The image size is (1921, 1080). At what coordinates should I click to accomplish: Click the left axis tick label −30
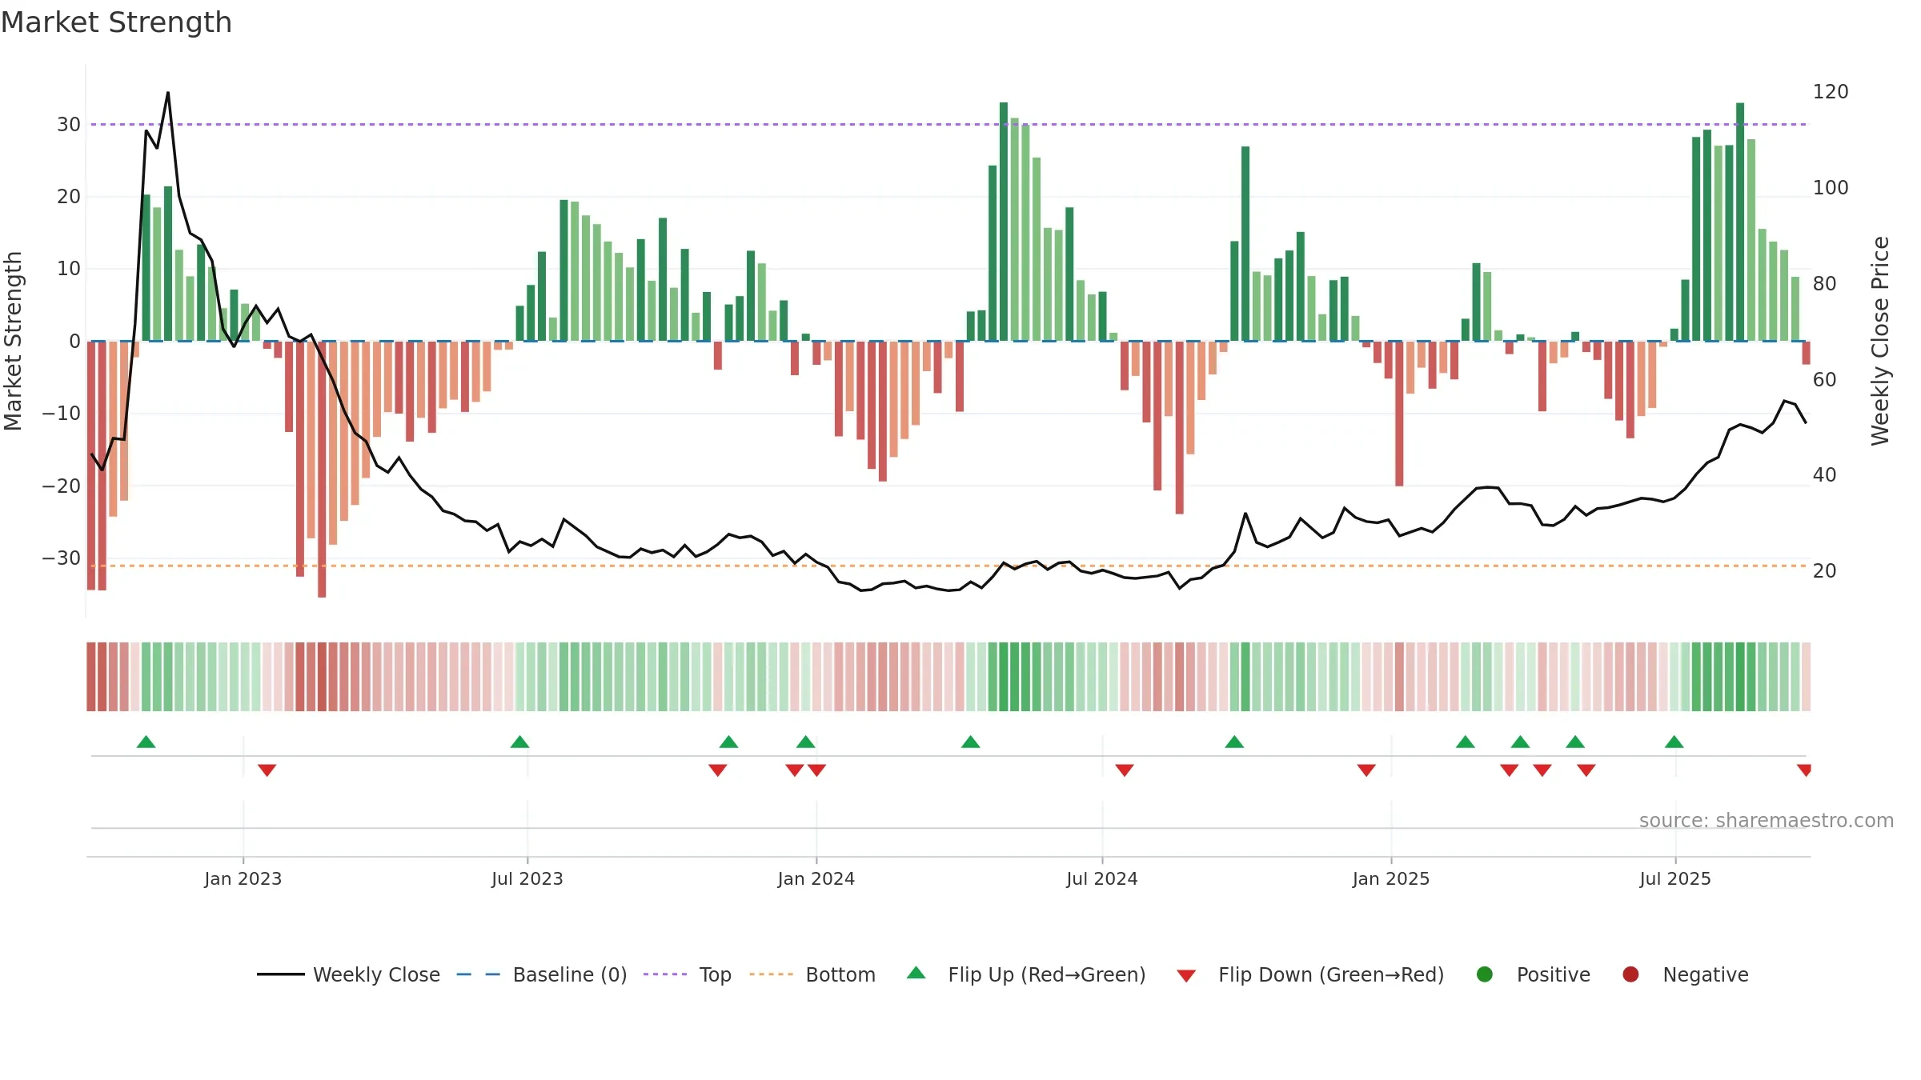[62, 558]
